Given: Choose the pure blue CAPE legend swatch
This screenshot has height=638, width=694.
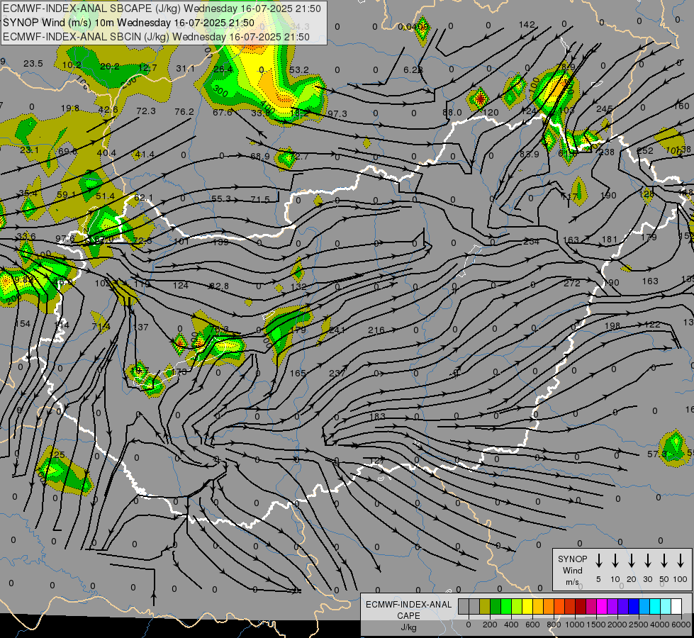Looking at the screenshot, I should (x=633, y=607).
